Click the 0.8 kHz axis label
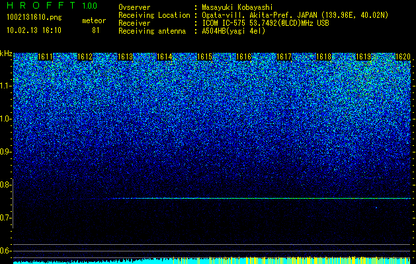The width and height of the screenshot is (416, 264). pyautogui.click(x=5, y=185)
